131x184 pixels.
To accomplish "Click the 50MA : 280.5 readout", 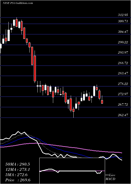I will tap(18, 164).
